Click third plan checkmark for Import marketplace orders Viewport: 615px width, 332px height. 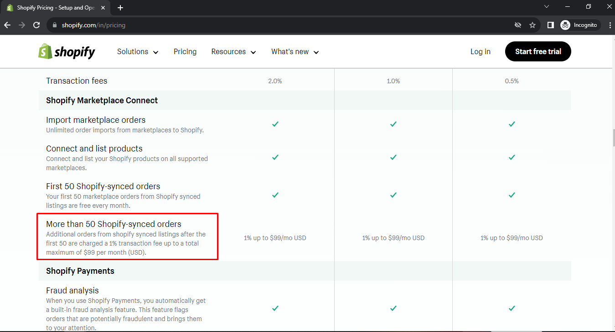point(512,124)
